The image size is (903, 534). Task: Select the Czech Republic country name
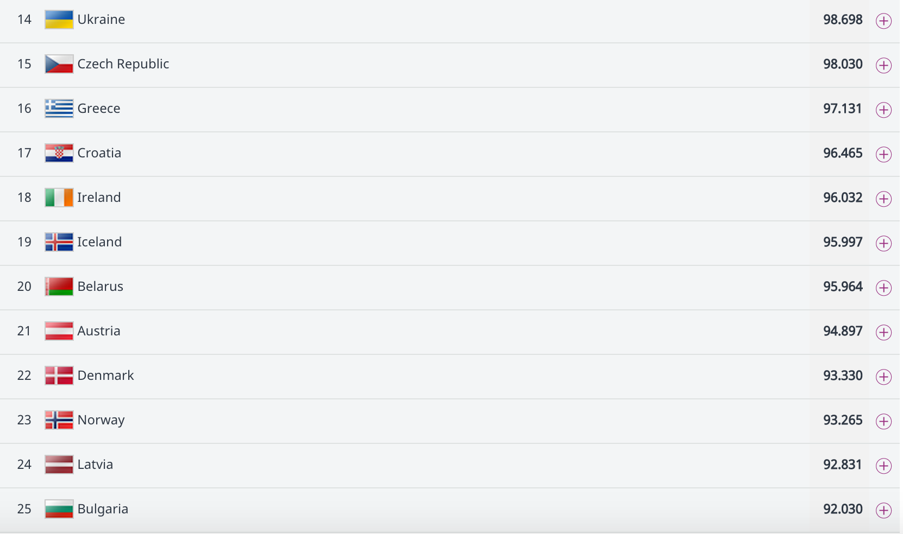(x=123, y=64)
